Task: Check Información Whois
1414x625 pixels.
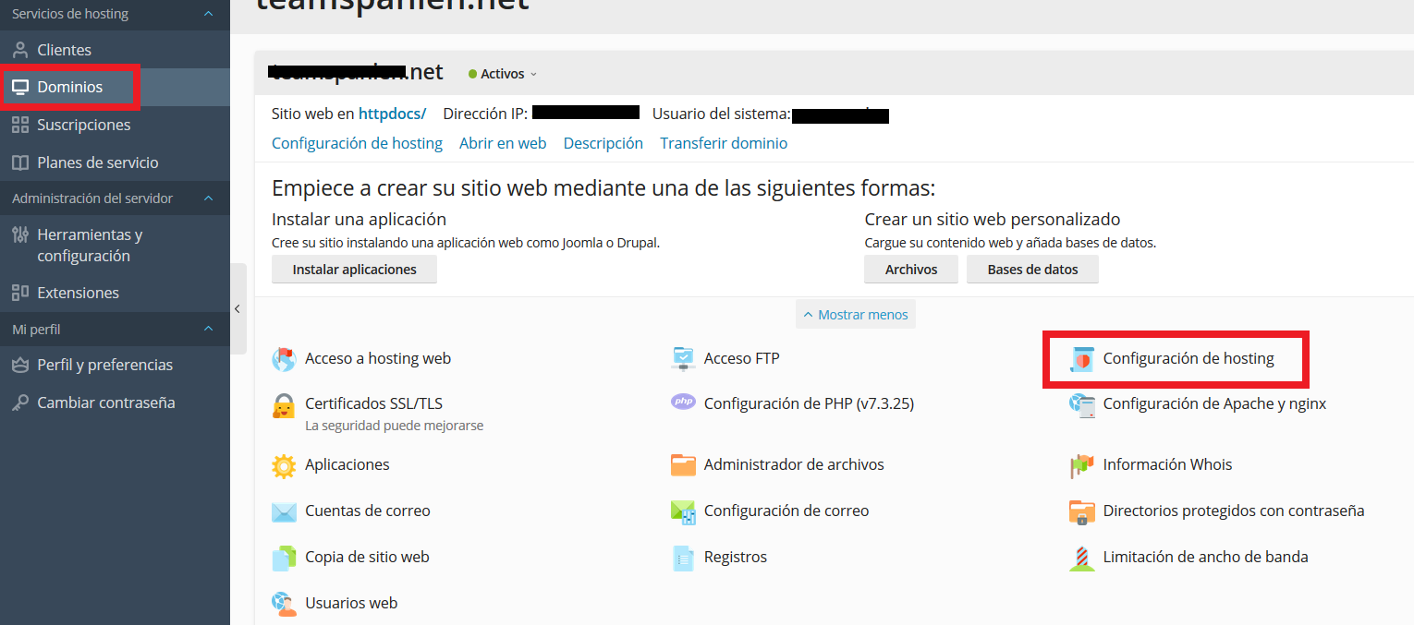Action: click(1167, 464)
